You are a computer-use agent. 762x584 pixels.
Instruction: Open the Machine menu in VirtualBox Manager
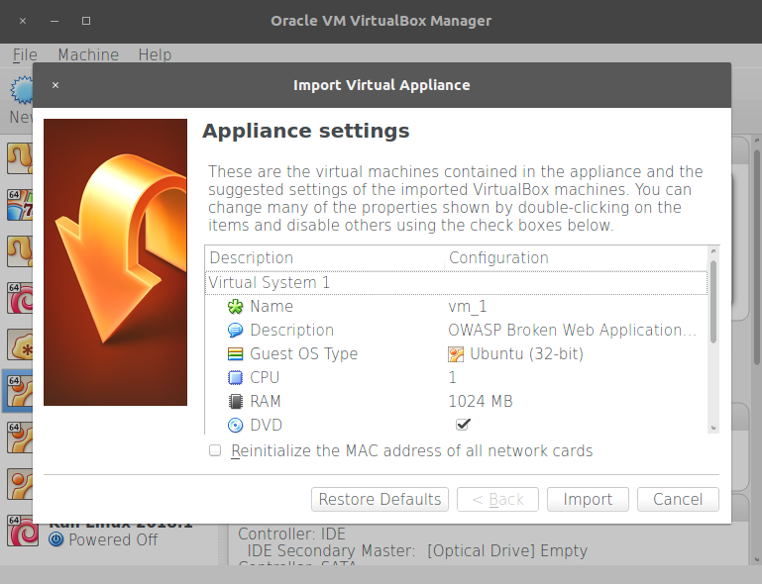click(x=88, y=54)
